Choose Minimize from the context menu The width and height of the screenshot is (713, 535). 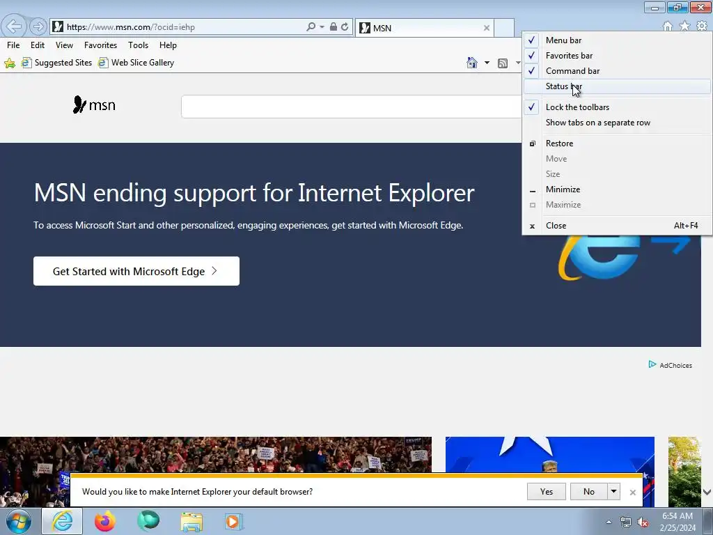click(x=617, y=189)
